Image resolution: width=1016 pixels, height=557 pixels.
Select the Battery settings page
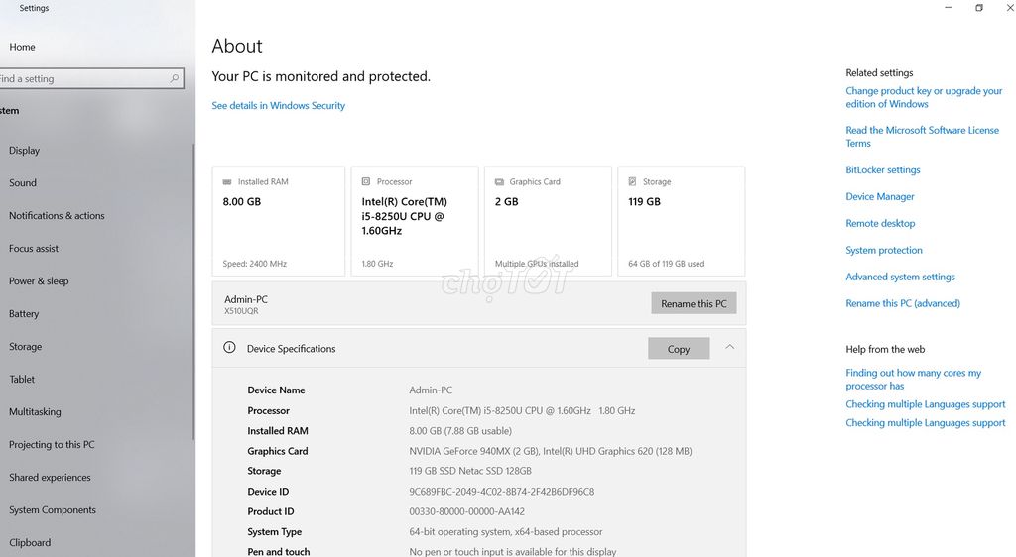click(x=24, y=314)
